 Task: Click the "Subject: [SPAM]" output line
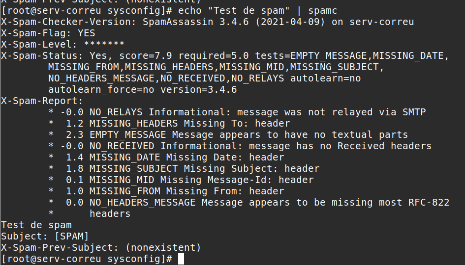(45, 236)
